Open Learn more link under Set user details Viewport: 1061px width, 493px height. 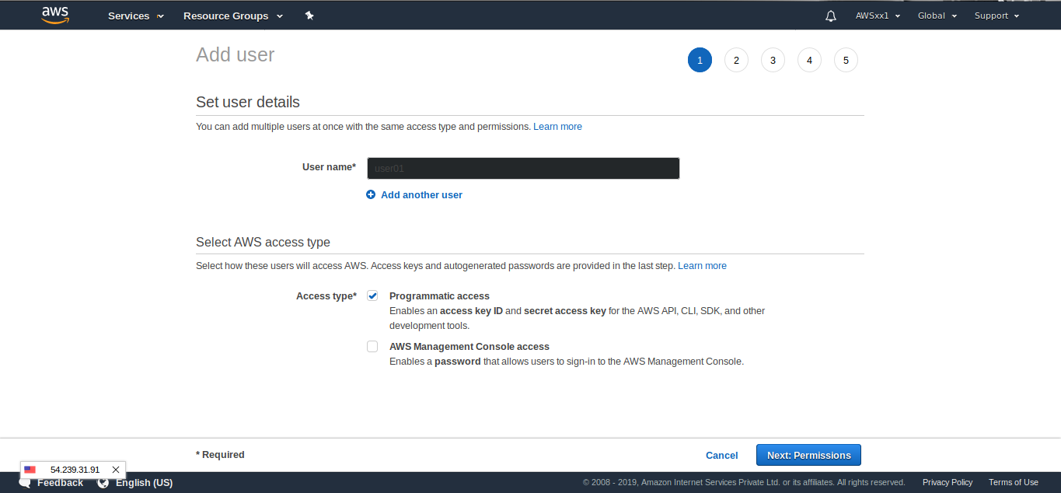point(557,127)
